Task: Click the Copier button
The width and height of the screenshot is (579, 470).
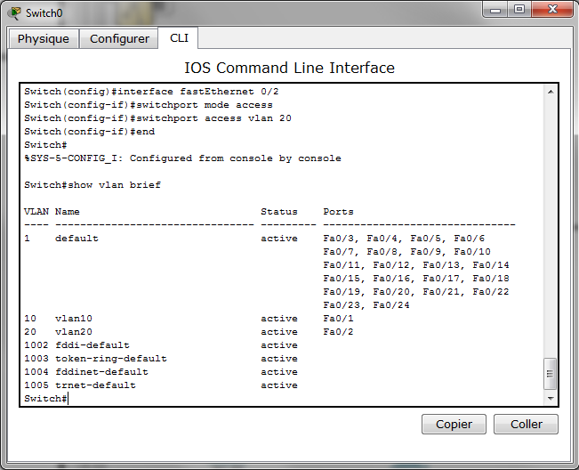Action: [454, 424]
